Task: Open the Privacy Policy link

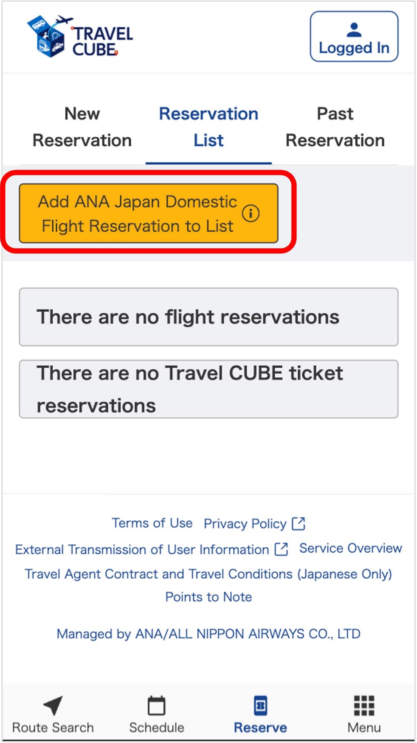Action: pos(245,524)
